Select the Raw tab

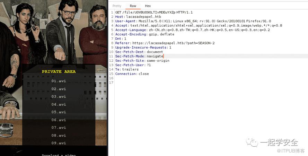tap(133, 6)
